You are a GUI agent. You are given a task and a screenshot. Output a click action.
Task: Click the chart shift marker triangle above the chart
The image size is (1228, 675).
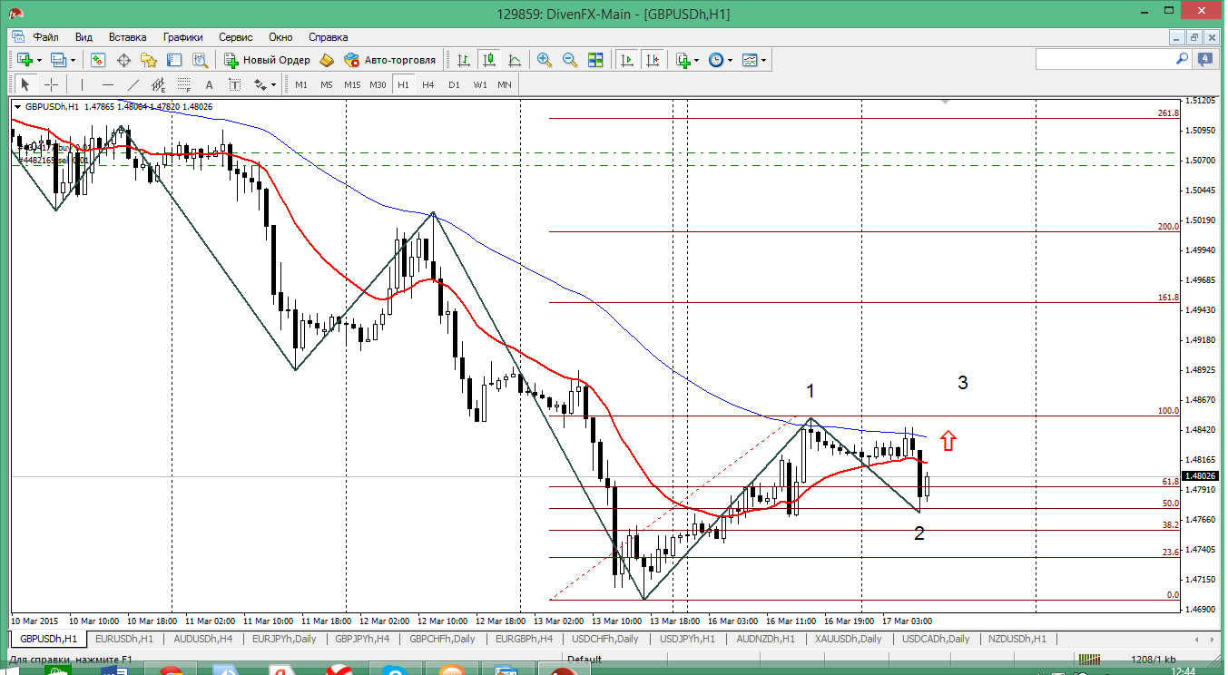pos(946,102)
